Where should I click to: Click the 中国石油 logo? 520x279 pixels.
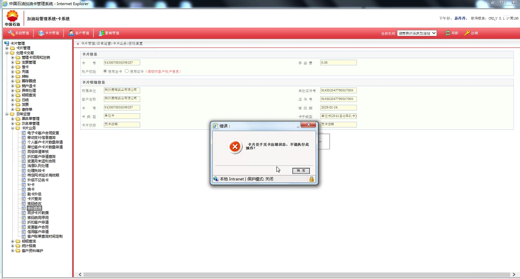(x=12, y=18)
